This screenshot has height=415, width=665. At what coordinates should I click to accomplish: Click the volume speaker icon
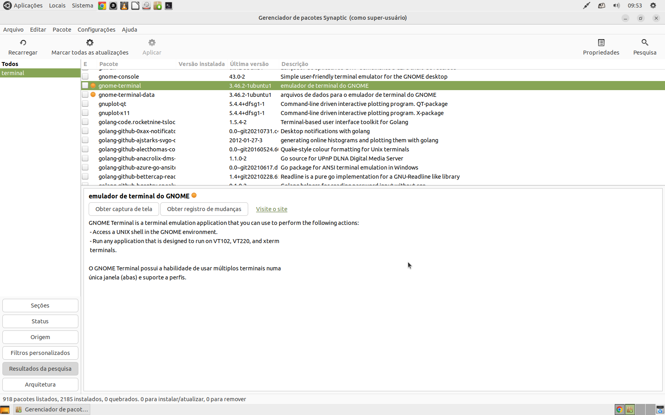(x=616, y=6)
